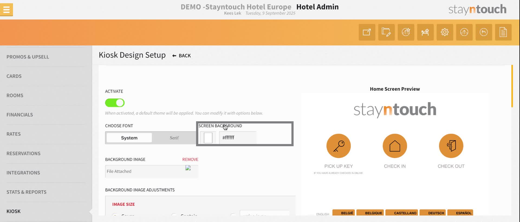This screenshot has height=222, width=520.
Task: Open the gear settings toolbar icon
Action: (x=445, y=32)
